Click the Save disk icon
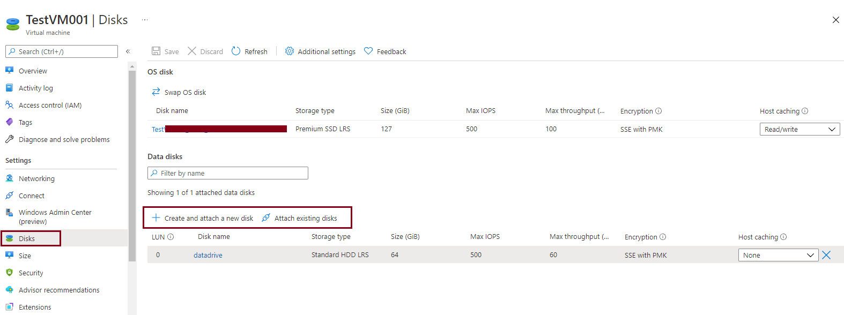Viewport: 844px width, 315px height. 156,51
